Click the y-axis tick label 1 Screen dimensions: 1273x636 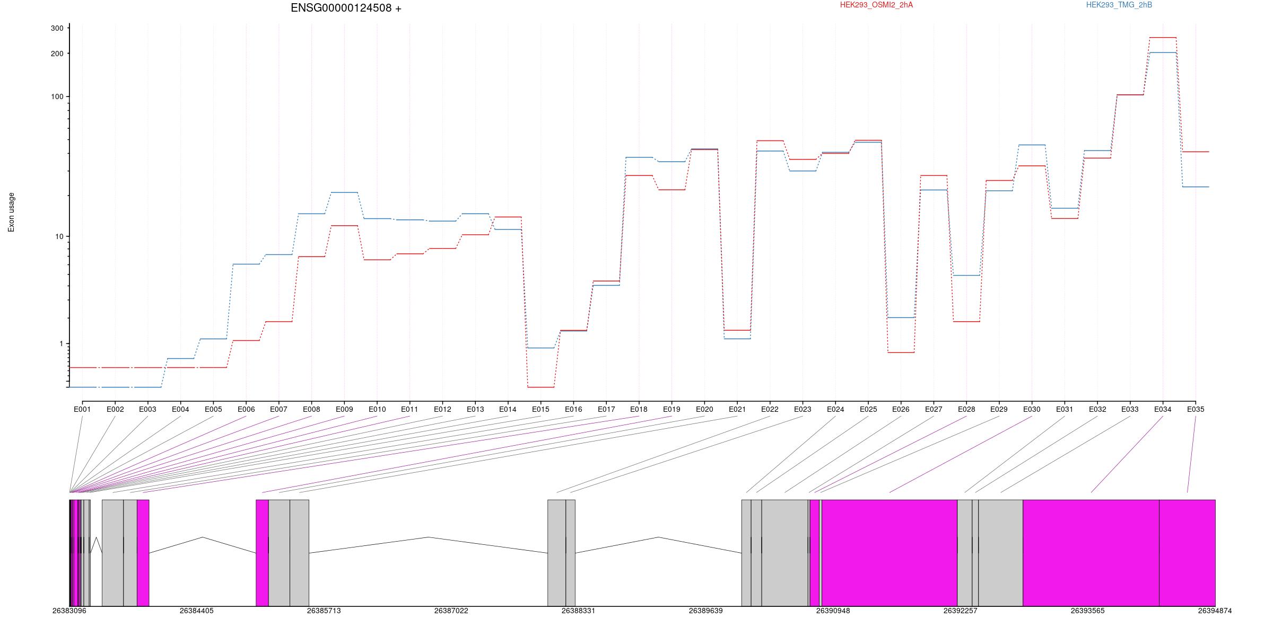point(61,343)
